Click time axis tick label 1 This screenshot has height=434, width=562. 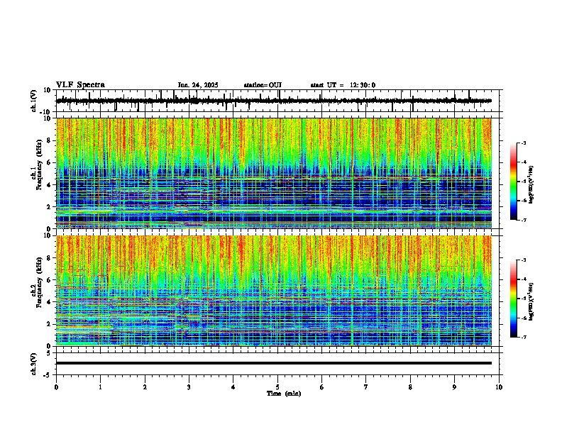100,387
